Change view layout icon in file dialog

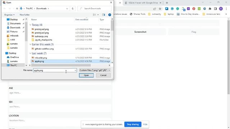coord(95,15)
